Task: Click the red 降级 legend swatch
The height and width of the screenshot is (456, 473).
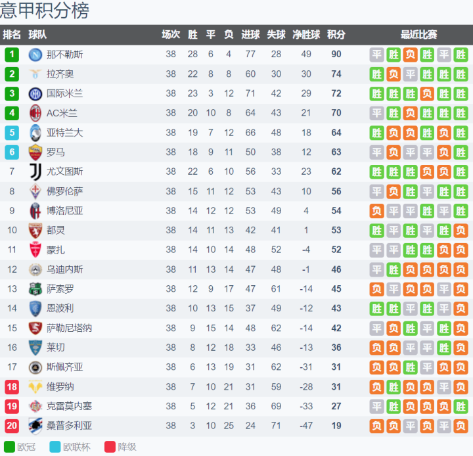Action: pos(109,447)
